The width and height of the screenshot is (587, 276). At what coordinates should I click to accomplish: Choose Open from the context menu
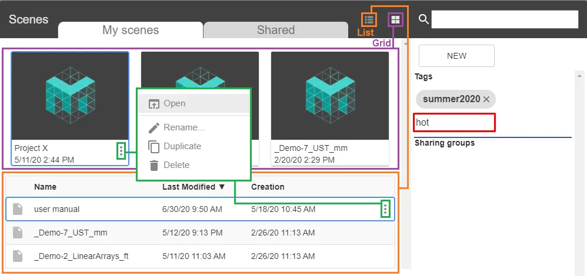(x=174, y=103)
